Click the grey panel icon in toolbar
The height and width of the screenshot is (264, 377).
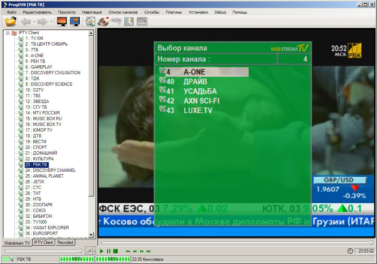pos(141,22)
